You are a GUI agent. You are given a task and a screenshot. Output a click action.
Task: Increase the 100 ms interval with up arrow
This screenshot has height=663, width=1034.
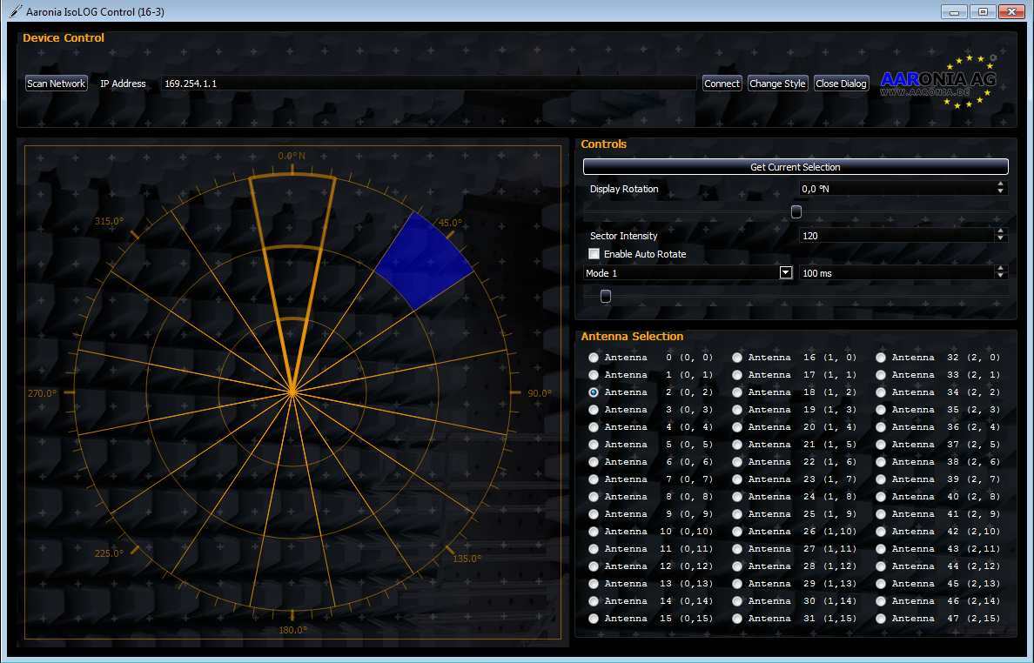pyautogui.click(x=1000, y=269)
